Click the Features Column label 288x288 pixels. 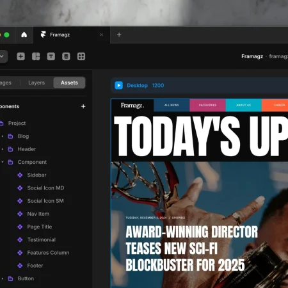pos(48,253)
